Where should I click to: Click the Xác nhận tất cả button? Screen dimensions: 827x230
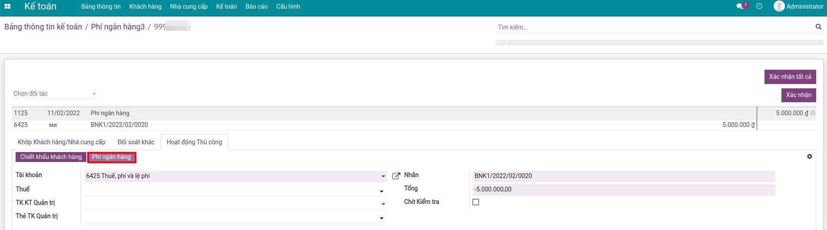click(x=790, y=77)
